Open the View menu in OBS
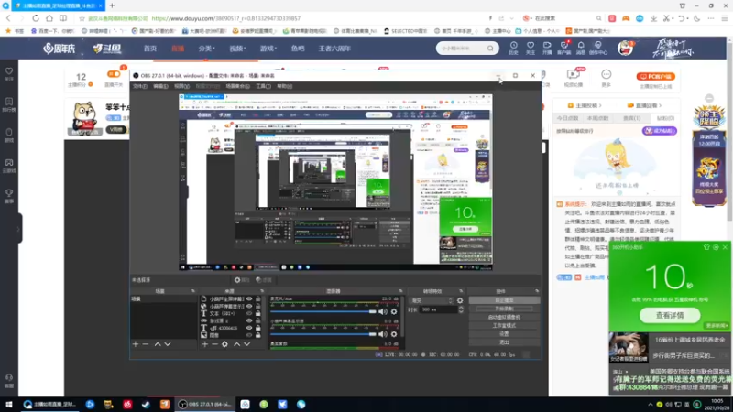Image resolution: width=733 pixels, height=412 pixels. click(x=181, y=86)
